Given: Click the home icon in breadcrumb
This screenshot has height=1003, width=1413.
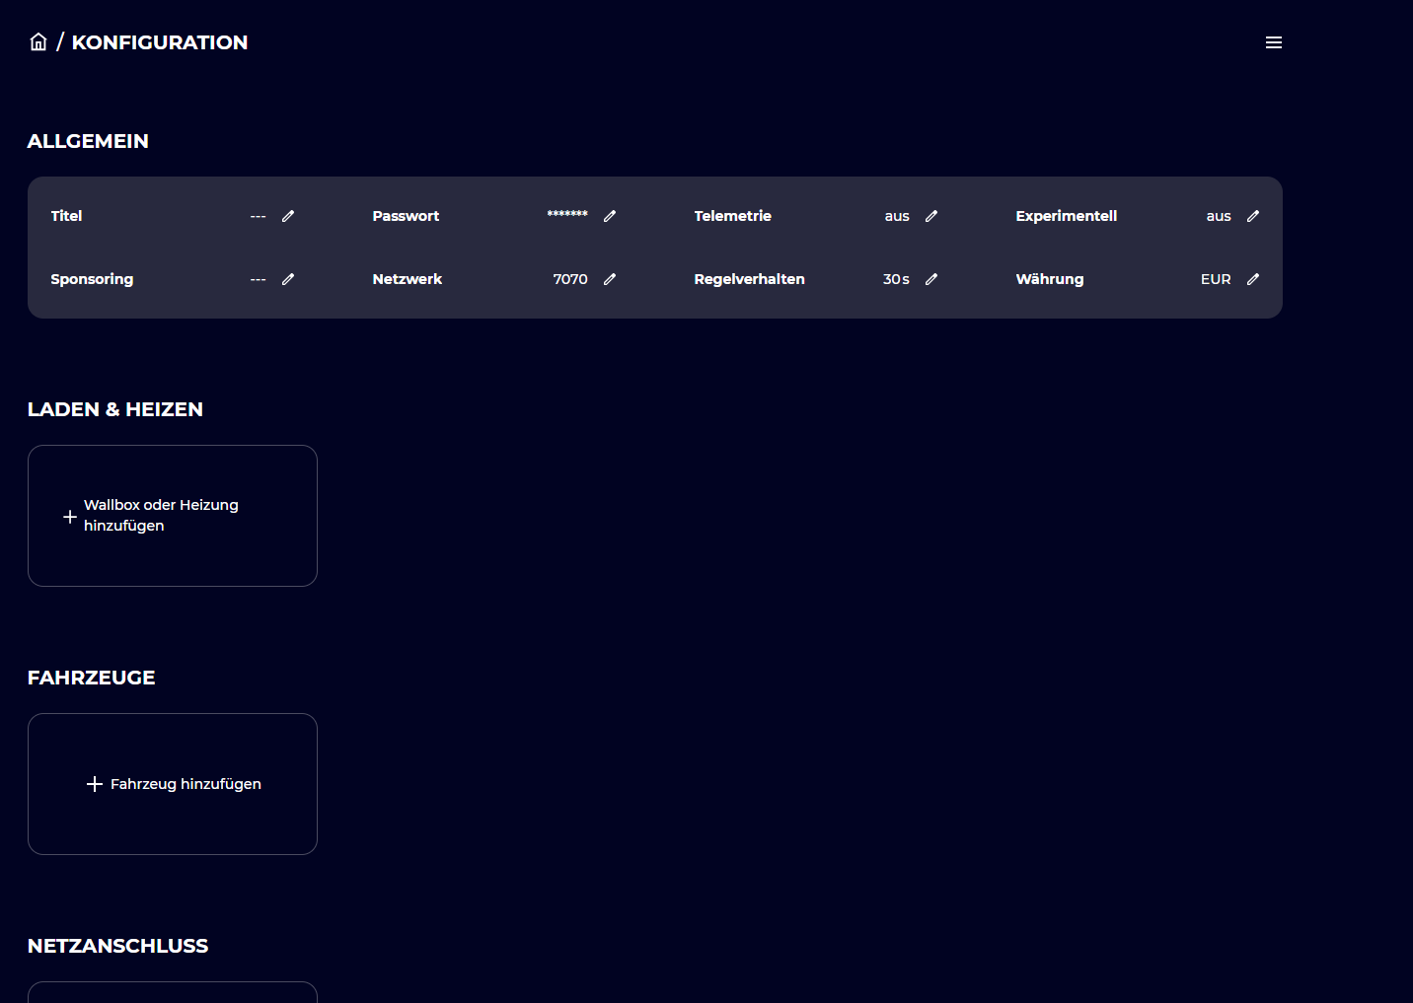Looking at the screenshot, I should pos(38,42).
